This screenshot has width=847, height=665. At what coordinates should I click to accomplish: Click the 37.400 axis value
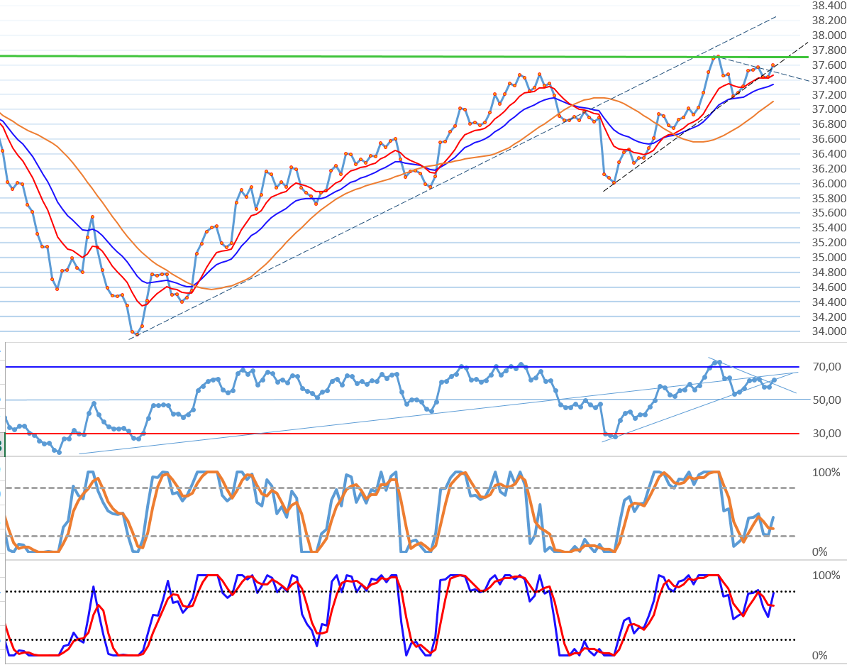pos(829,80)
